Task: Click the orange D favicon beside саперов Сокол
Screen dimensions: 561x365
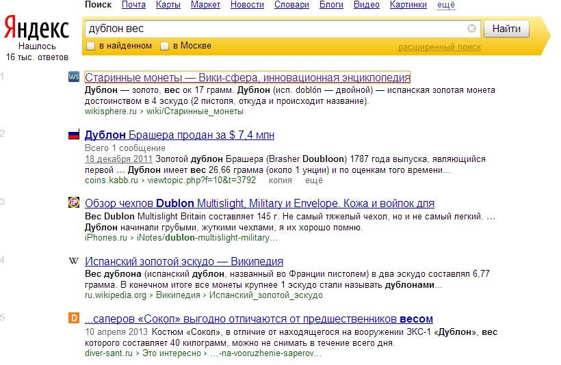Action: click(x=74, y=318)
